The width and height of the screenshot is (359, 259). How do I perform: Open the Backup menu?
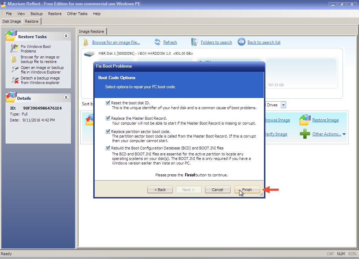[36, 14]
